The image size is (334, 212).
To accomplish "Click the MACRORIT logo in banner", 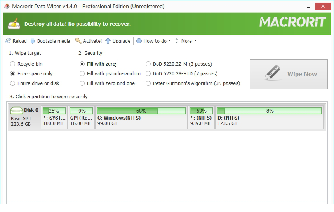I will click(x=293, y=22).
